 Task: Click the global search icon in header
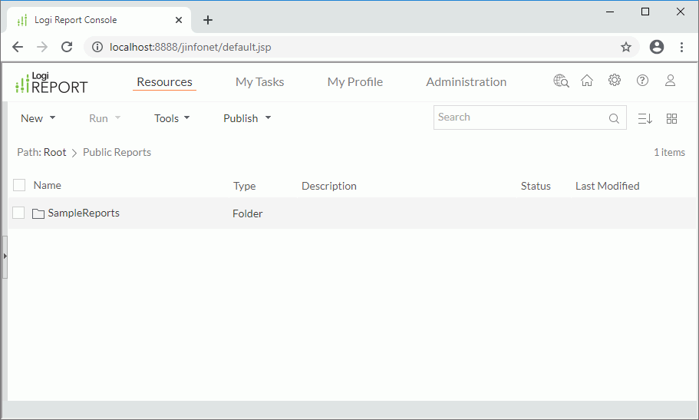pyautogui.click(x=561, y=81)
